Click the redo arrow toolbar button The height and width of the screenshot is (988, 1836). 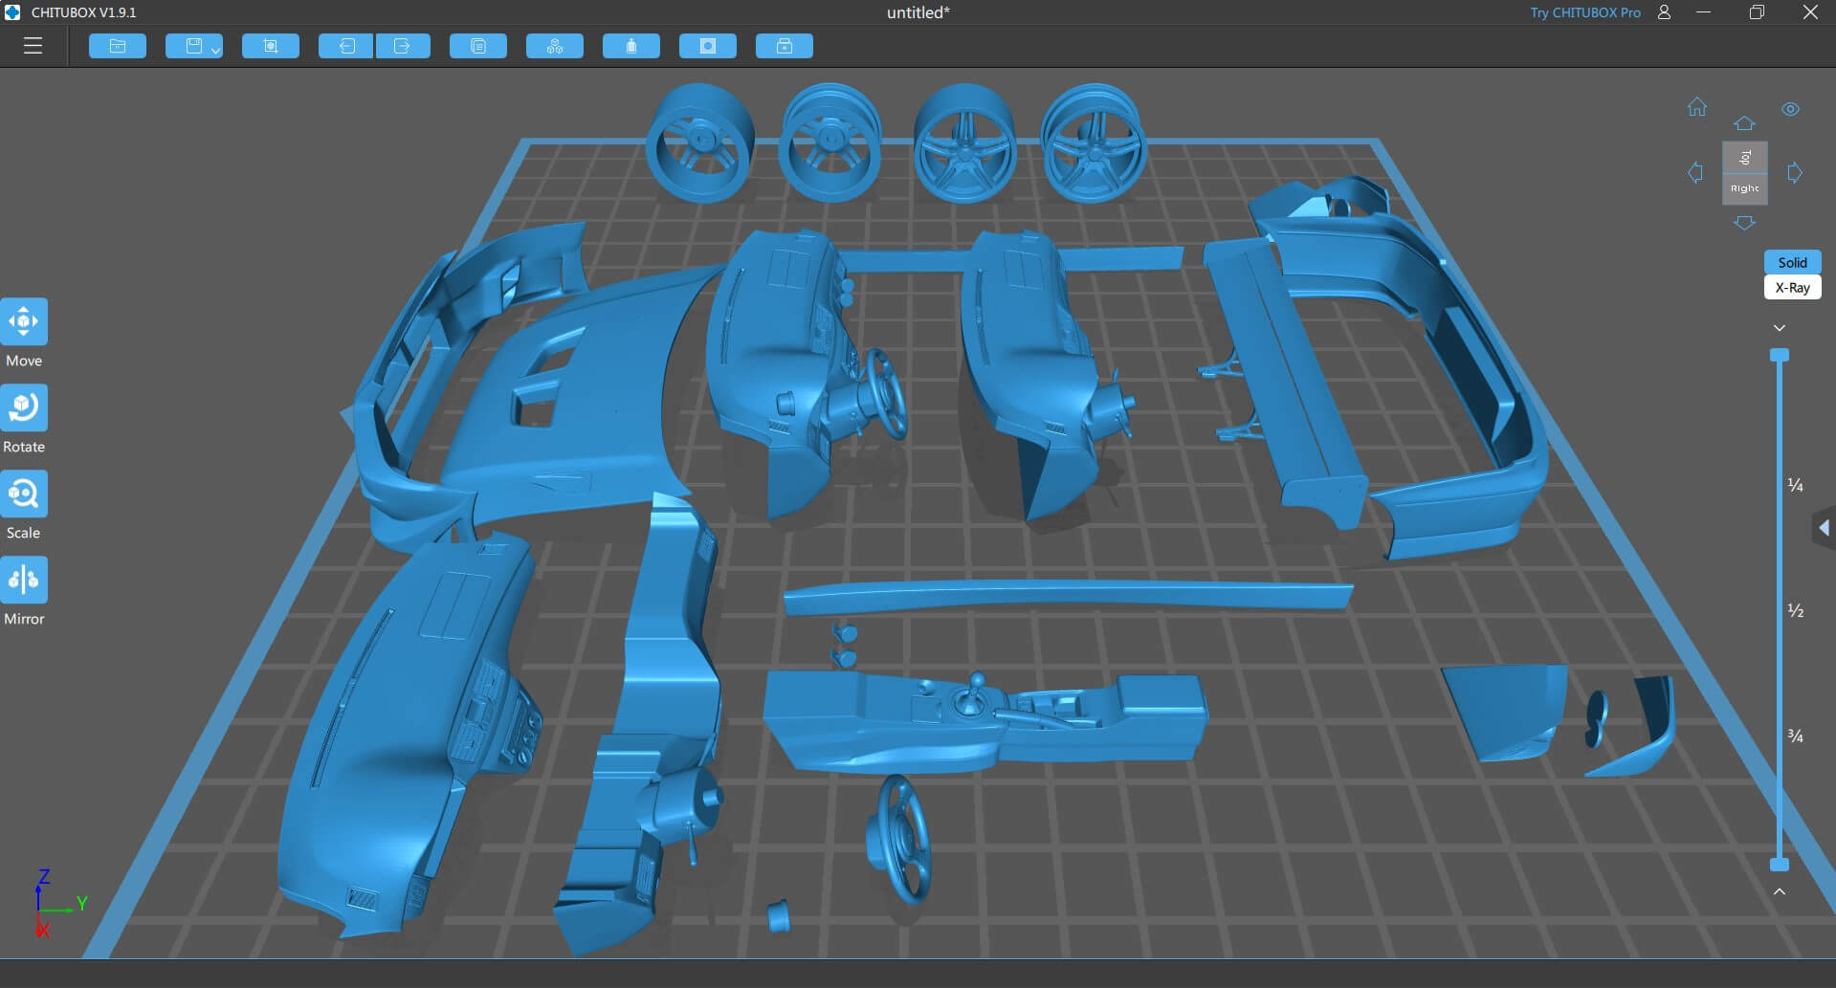point(403,46)
